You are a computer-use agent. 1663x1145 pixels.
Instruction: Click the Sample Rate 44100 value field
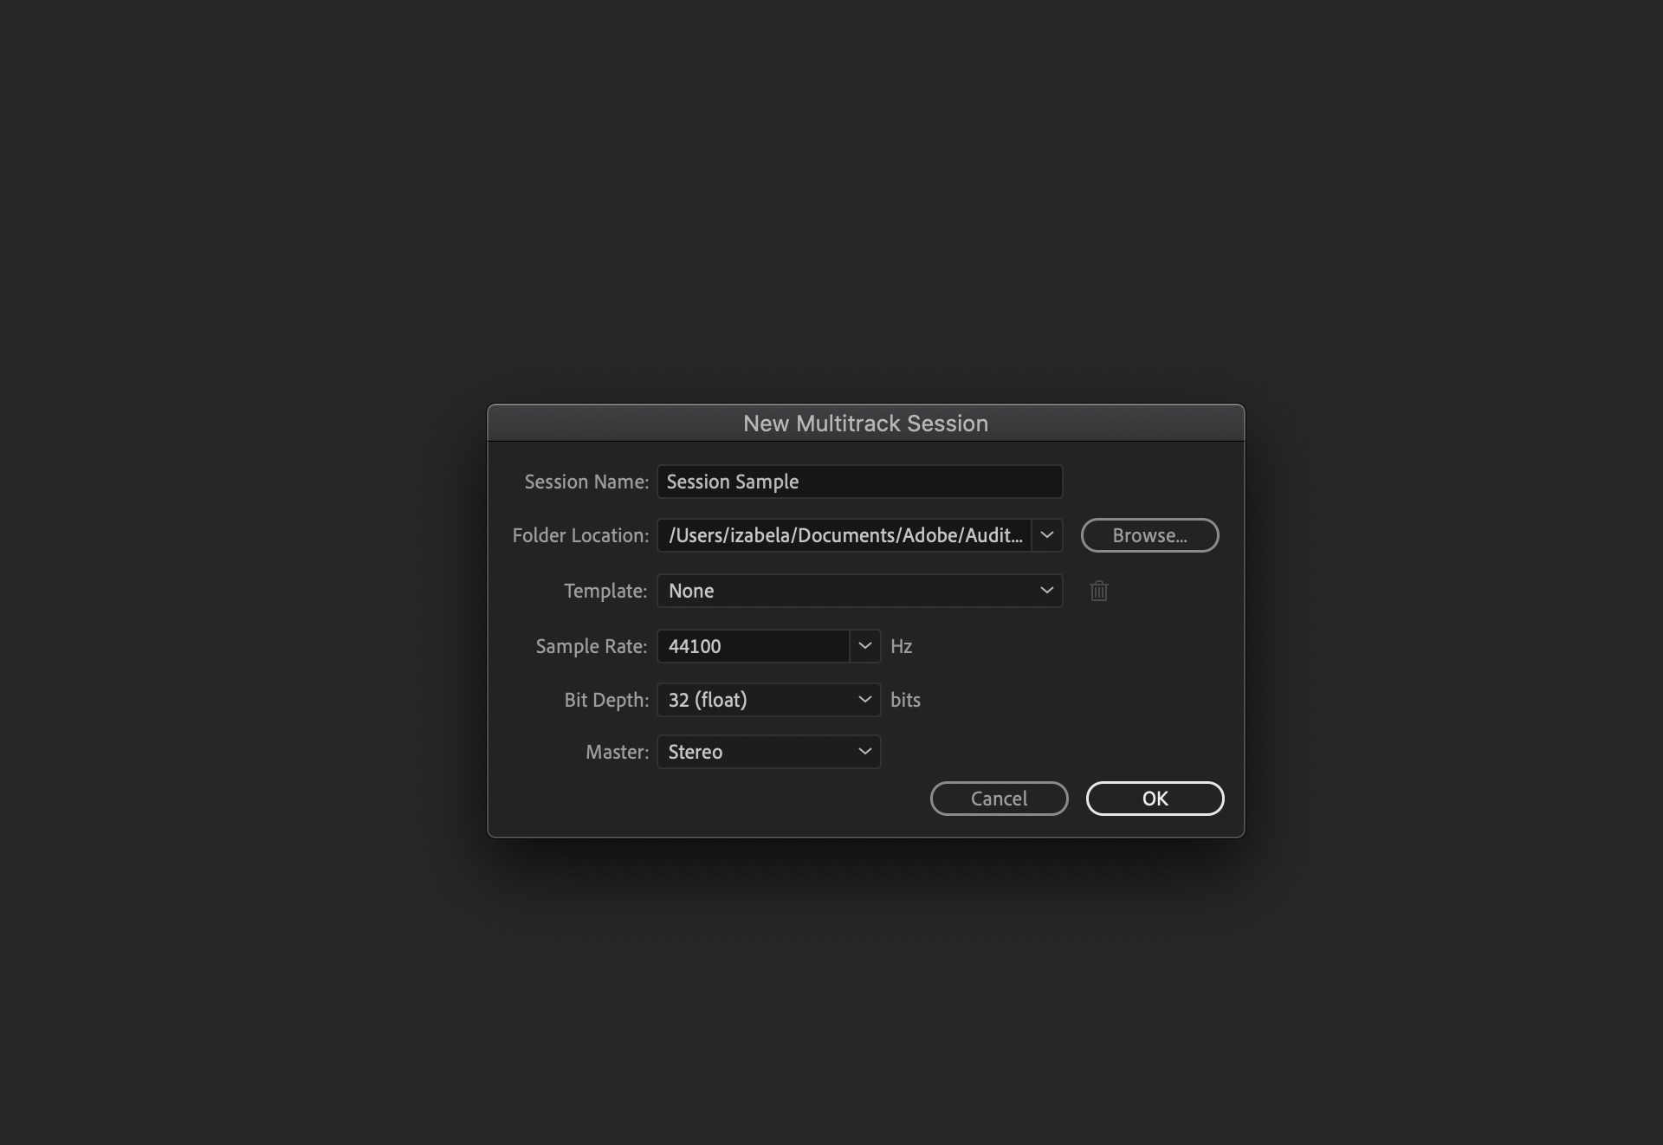[753, 646]
